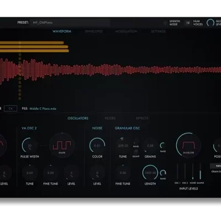Click the grain Length knob
Viewport: 221px width, 216px height.
click(x=150, y=173)
